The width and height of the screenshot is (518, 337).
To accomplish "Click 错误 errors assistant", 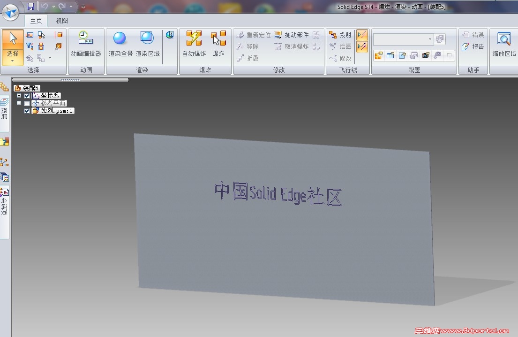I will (473, 35).
